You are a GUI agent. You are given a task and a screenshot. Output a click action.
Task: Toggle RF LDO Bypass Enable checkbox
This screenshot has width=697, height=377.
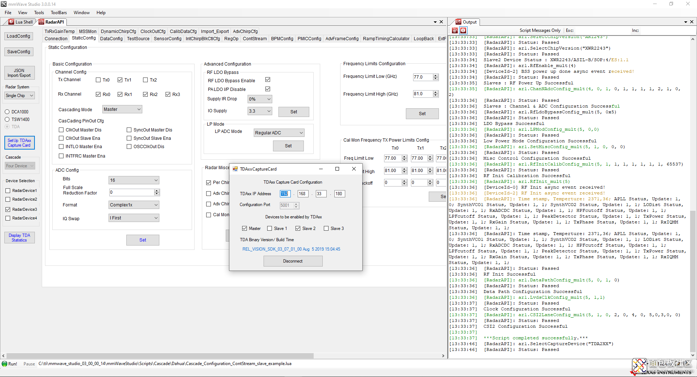point(268,80)
